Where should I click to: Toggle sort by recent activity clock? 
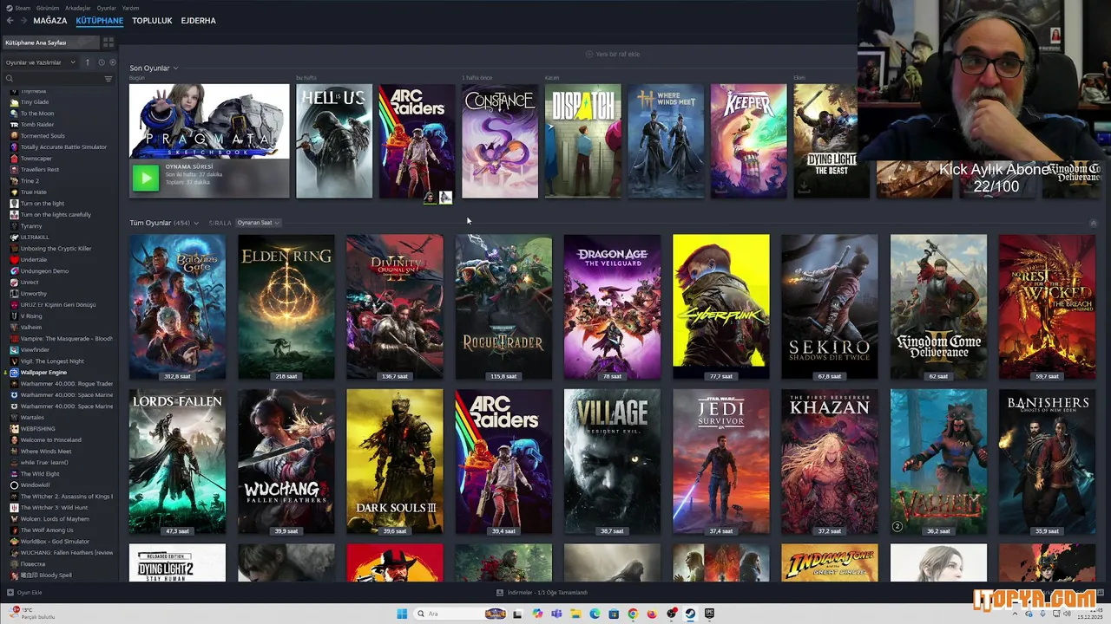(x=101, y=62)
